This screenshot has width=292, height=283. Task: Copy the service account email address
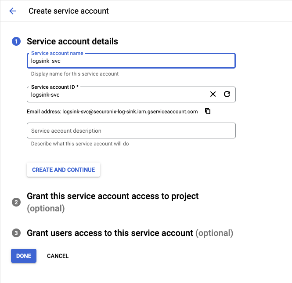click(x=208, y=112)
